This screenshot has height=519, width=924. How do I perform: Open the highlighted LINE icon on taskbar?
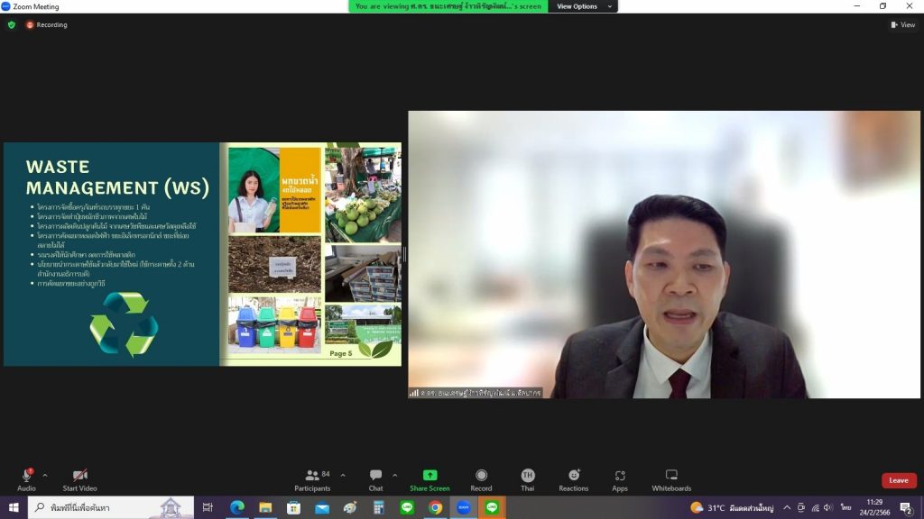[492, 507]
